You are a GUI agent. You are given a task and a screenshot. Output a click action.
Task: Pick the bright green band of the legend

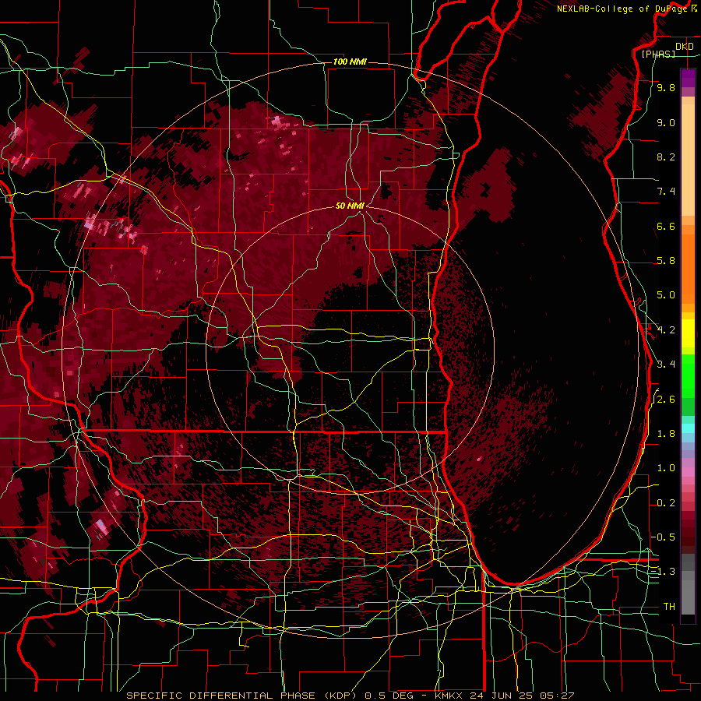click(x=688, y=376)
